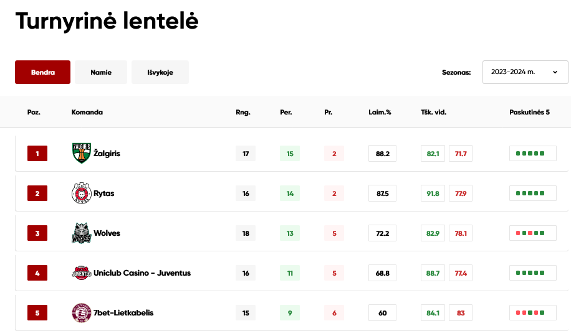Open the Žalgiris team name link

[107, 153]
